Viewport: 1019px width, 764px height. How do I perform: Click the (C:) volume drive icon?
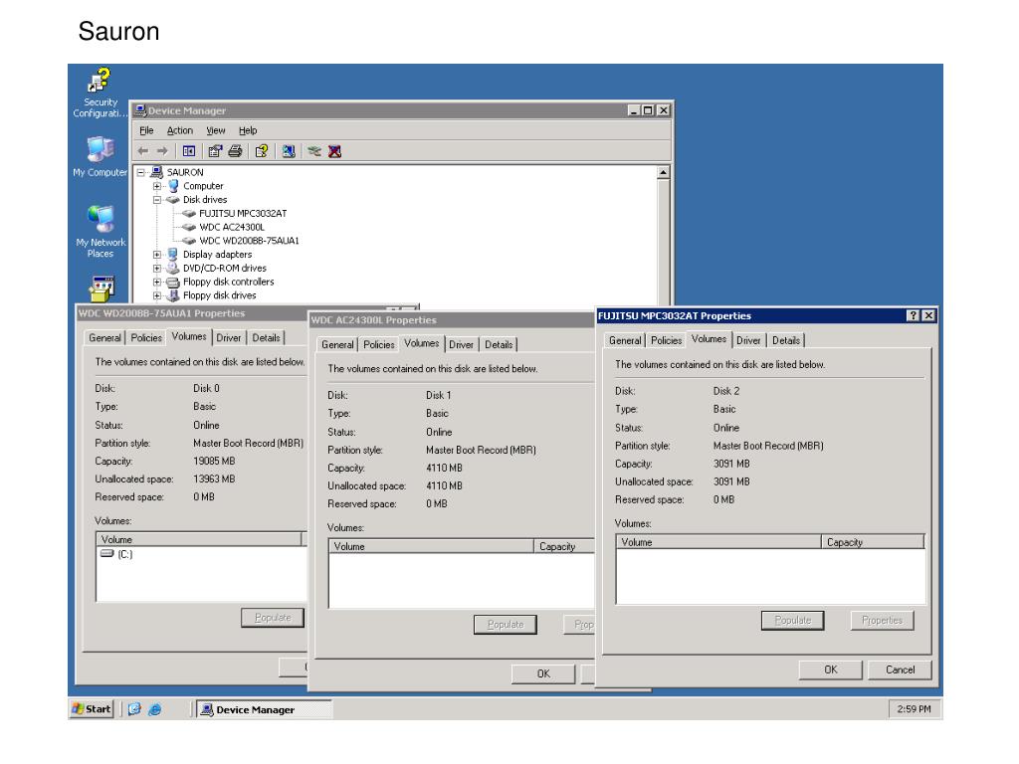[x=107, y=553]
